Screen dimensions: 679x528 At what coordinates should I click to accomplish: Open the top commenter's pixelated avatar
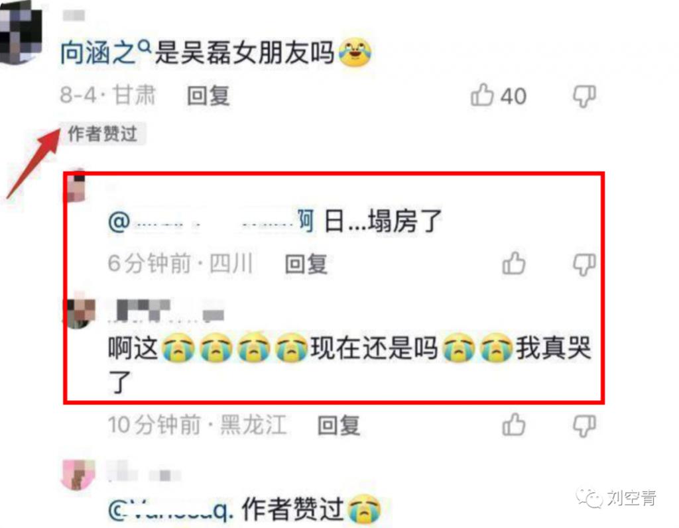[x=21, y=32]
